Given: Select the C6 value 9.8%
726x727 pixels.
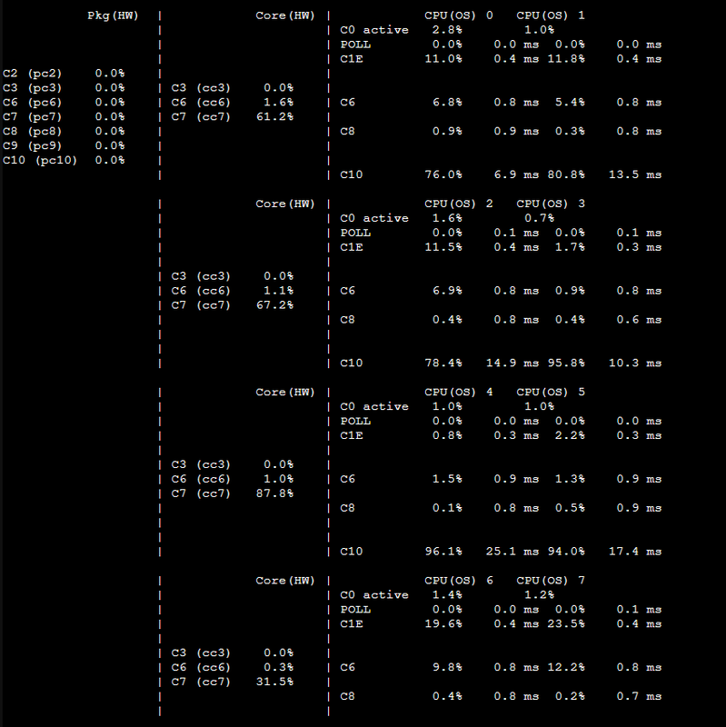Looking at the screenshot, I should [447, 667].
